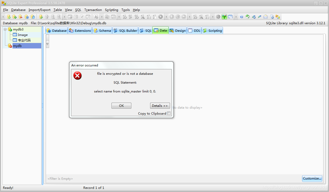The width and height of the screenshot is (329, 192).
Task: Click the New Table toolbar icon
Action: click(x=70, y=17)
